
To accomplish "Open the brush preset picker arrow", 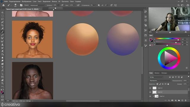I will point(18,5).
